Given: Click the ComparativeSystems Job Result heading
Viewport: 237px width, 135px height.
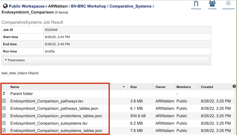Looking at the screenshot, I should pyautogui.click(x=32, y=22).
